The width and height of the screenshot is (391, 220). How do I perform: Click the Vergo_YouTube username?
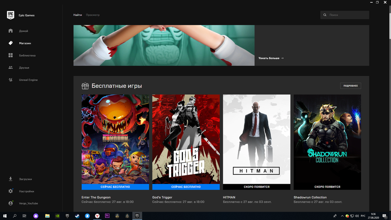point(28,203)
